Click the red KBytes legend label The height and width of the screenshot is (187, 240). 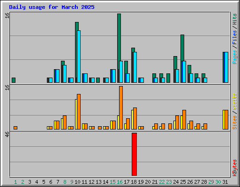[234, 168]
